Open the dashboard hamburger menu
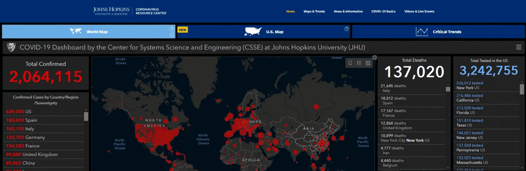Screen dimensions: 526x171 pyautogui.click(x=519, y=47)
